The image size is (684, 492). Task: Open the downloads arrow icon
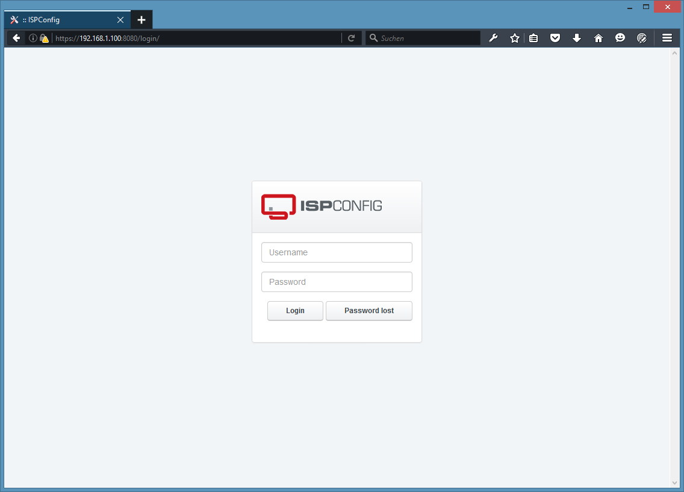coord(577,39)
